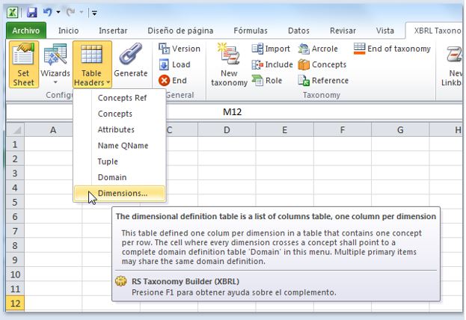The image size is (466, 320).
Task: Click the Role button
Action: point(266,81)
